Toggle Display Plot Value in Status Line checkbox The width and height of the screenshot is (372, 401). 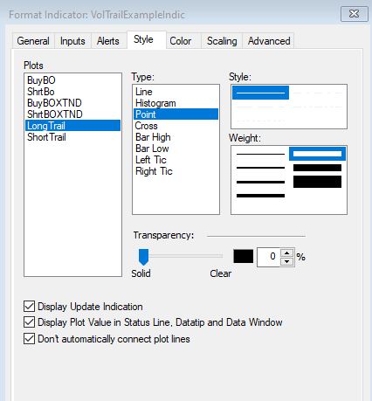[29, 322]
